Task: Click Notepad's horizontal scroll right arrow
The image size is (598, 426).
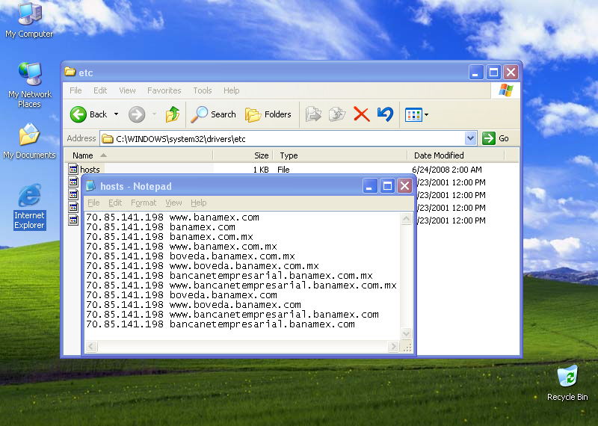Action: (393, 346)
